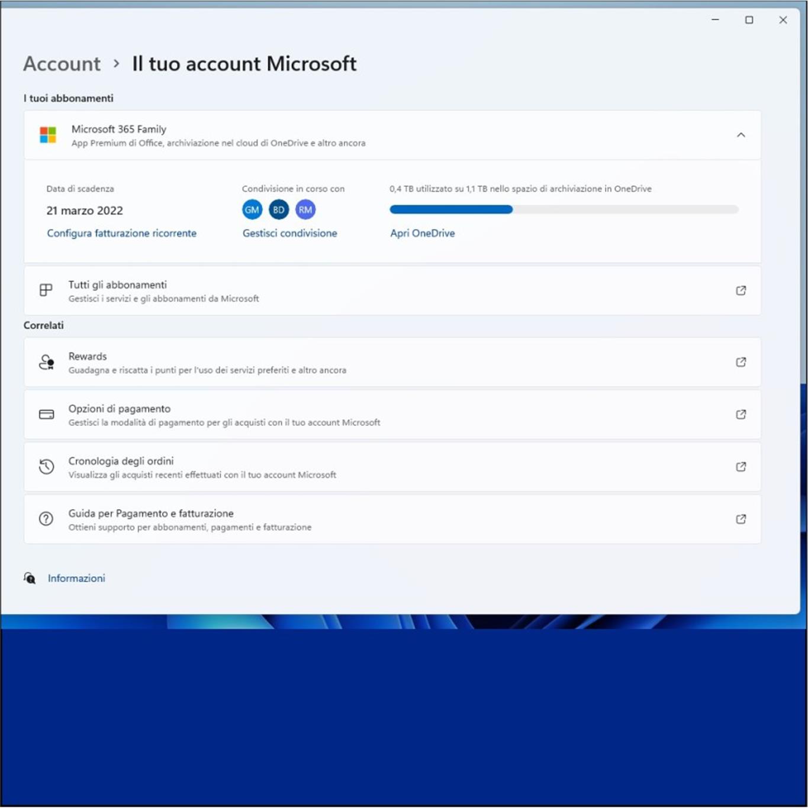Open external link for Cronologia degli ordini
Screen dimensions: 808x808
pyautogui.click(x=741, y=467)
